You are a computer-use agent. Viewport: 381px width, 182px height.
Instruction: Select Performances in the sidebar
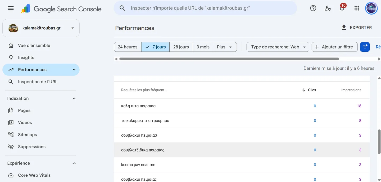[x=41, y=70]
